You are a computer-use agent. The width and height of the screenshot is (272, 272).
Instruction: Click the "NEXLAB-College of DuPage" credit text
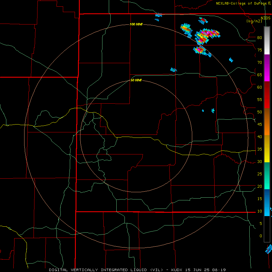coord(241,3)
